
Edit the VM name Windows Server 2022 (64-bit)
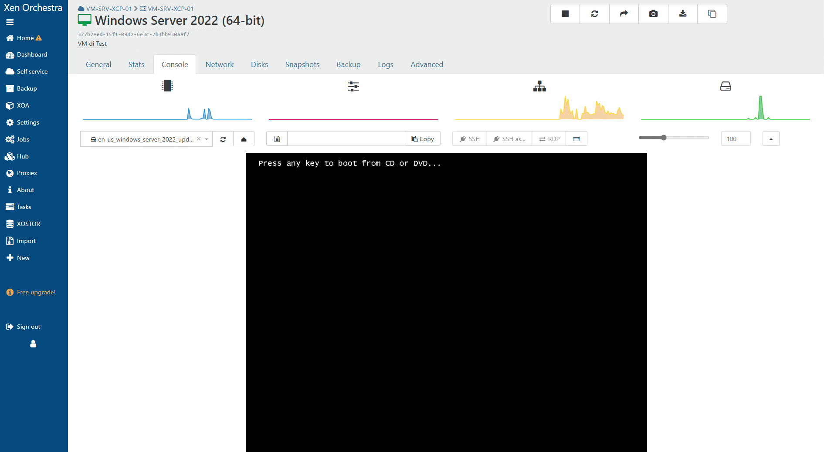(180, 20)
